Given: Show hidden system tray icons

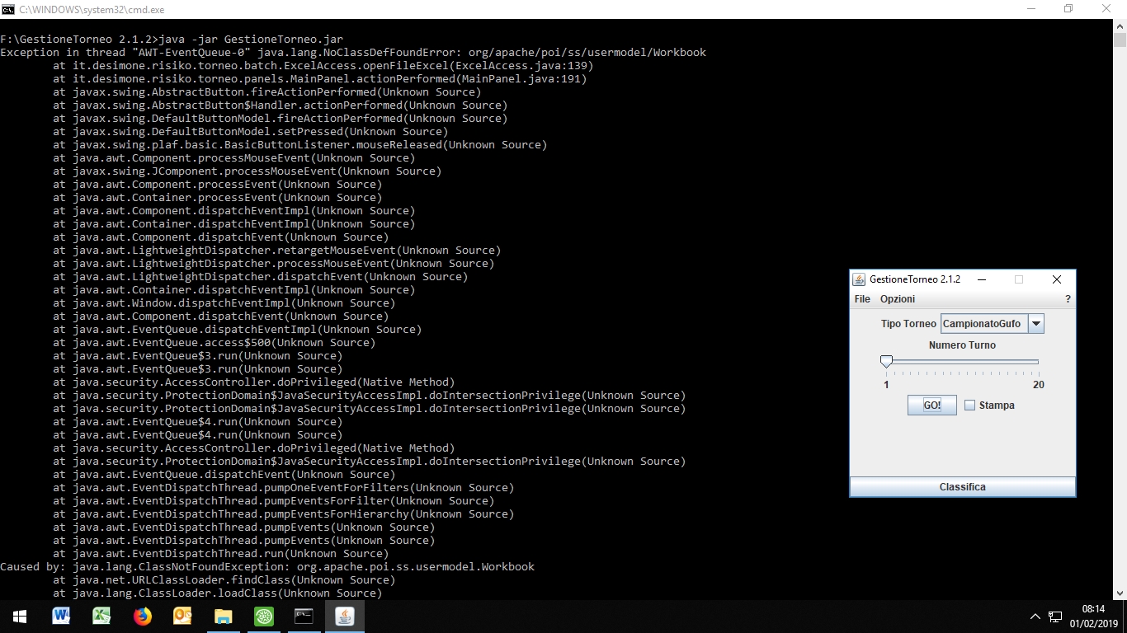Looking at the screenshot, I should point(1035,617).
